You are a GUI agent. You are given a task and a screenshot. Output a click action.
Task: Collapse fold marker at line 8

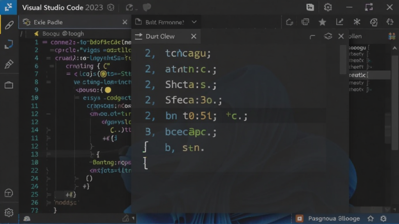point(48,82)
